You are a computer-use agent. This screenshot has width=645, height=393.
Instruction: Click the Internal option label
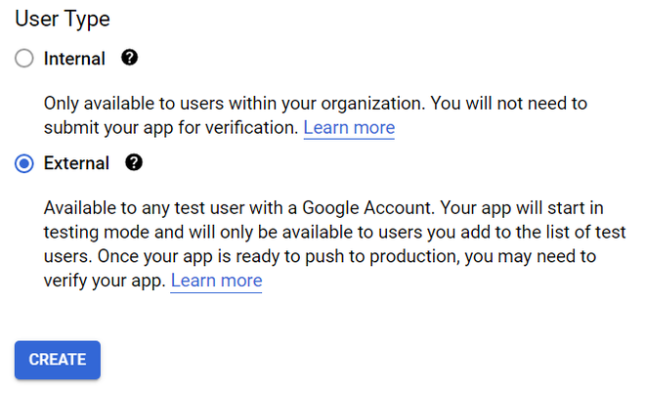[x=74, y=59]
